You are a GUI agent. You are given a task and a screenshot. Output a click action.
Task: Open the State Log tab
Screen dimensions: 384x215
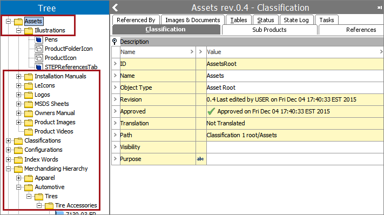pyautogui.click(x=296, y=20)
